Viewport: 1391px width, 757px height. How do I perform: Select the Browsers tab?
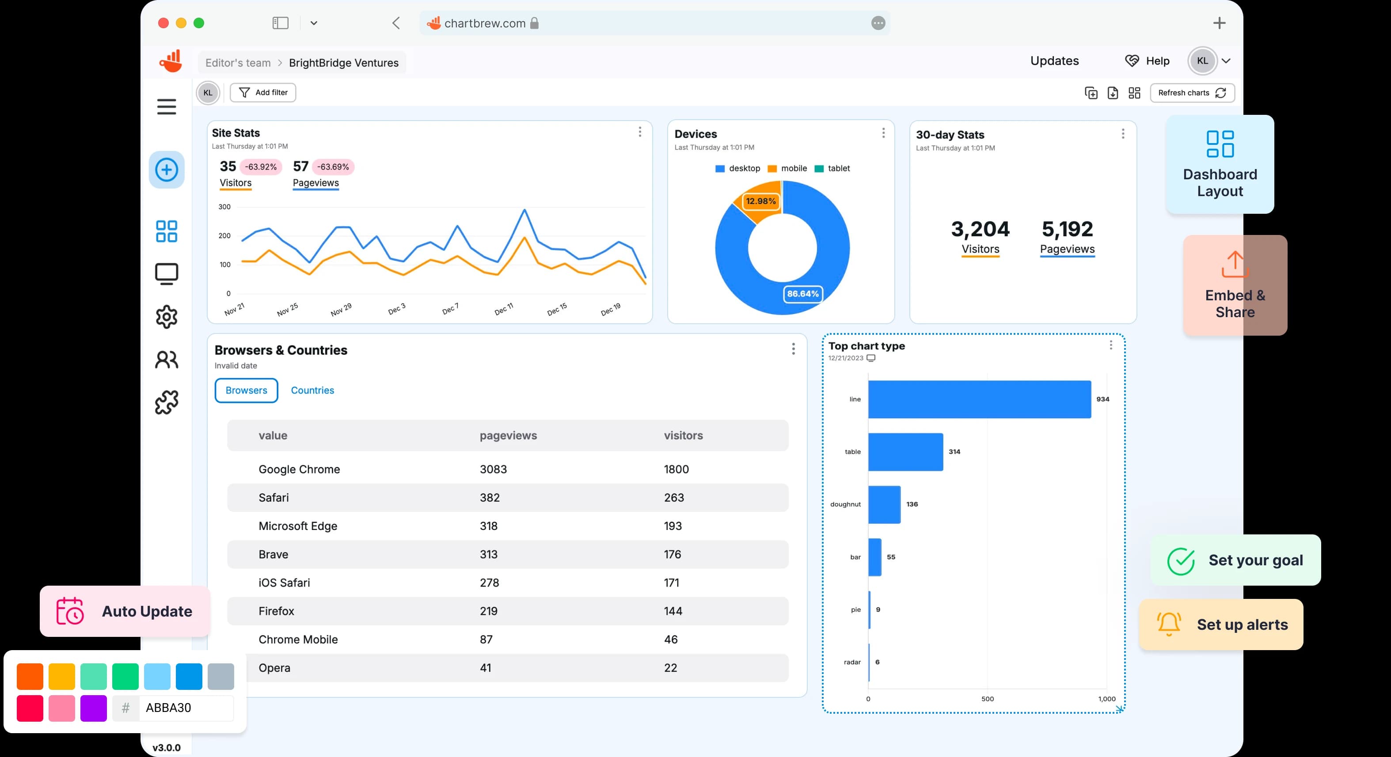tap(245, 390)
